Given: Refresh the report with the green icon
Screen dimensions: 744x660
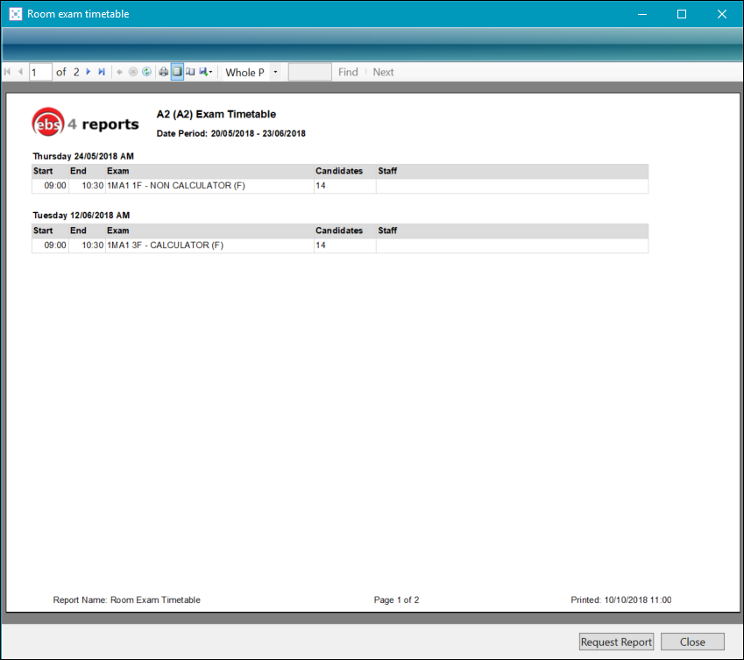Looking at the screenshot, I should (146, 72).
